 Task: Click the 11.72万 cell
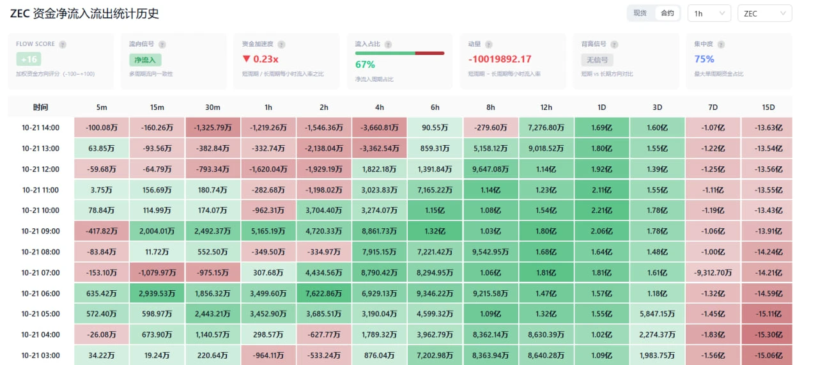157,252
